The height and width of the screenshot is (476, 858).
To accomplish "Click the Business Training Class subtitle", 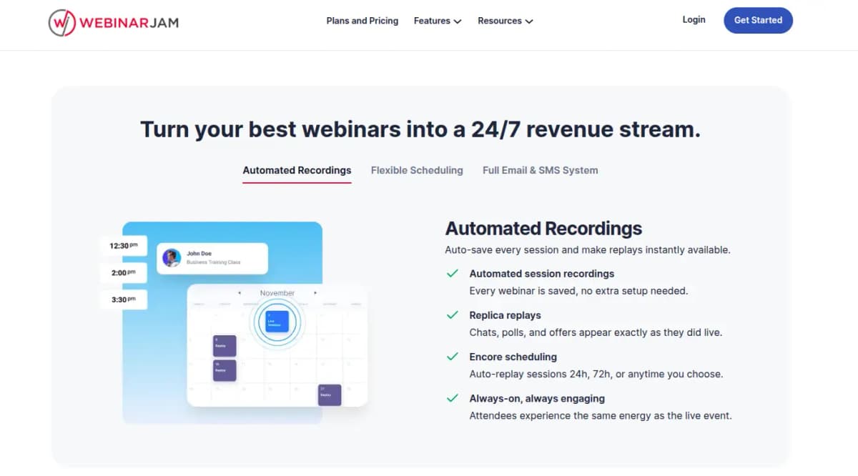I will 213,262.
